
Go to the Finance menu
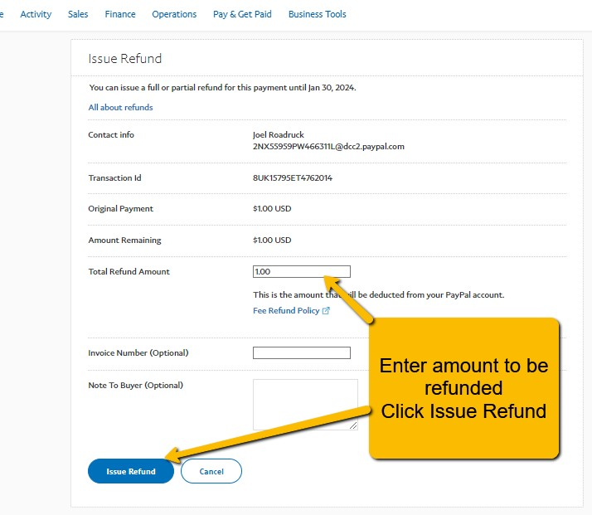(x=120, y=14)
